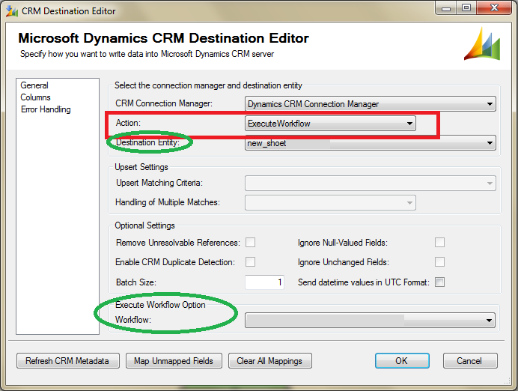
Task: Toggle Enable CRM Duplicate Detection checkbox
Action: point(251,261)
